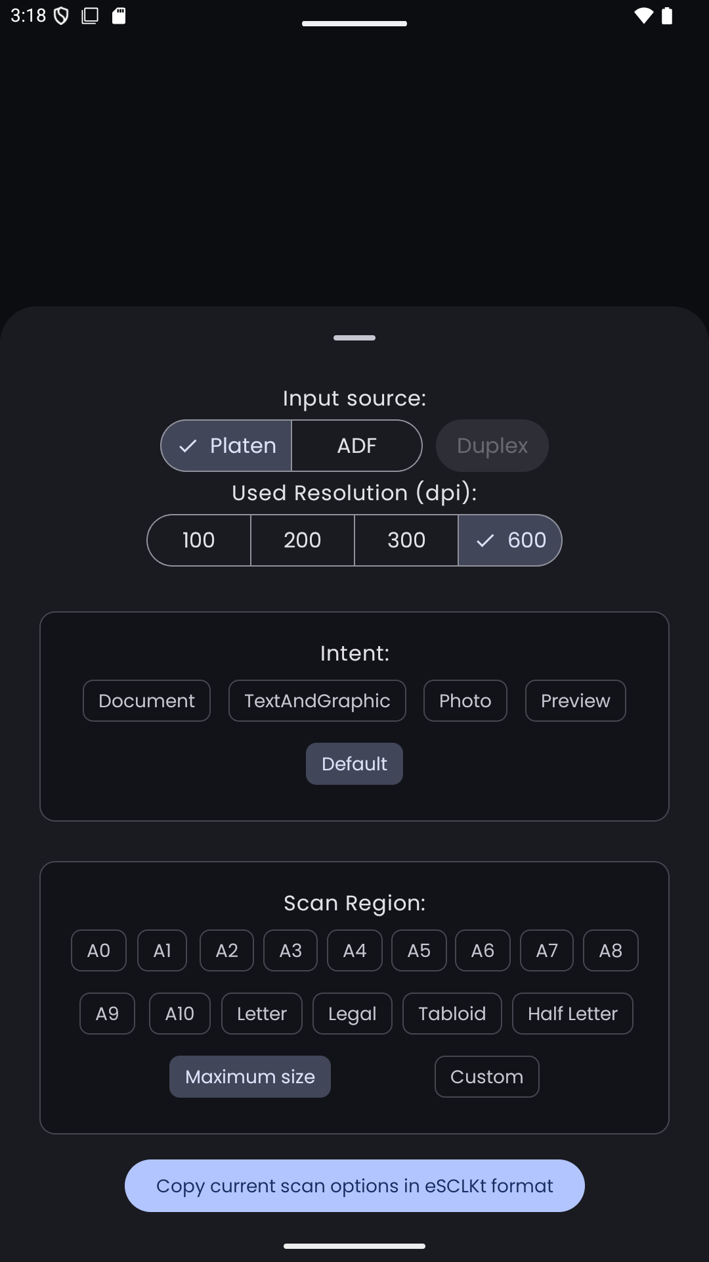709x1262 pixels.
Task: Pick 300 dpi resolution
Action: (x=406, y=540)
